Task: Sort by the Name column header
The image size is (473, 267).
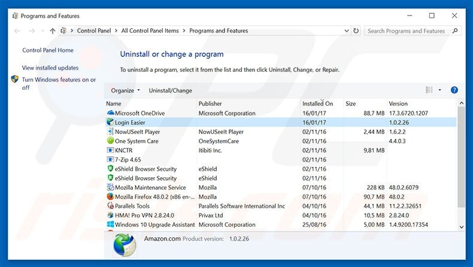Action: pos(113,103)
